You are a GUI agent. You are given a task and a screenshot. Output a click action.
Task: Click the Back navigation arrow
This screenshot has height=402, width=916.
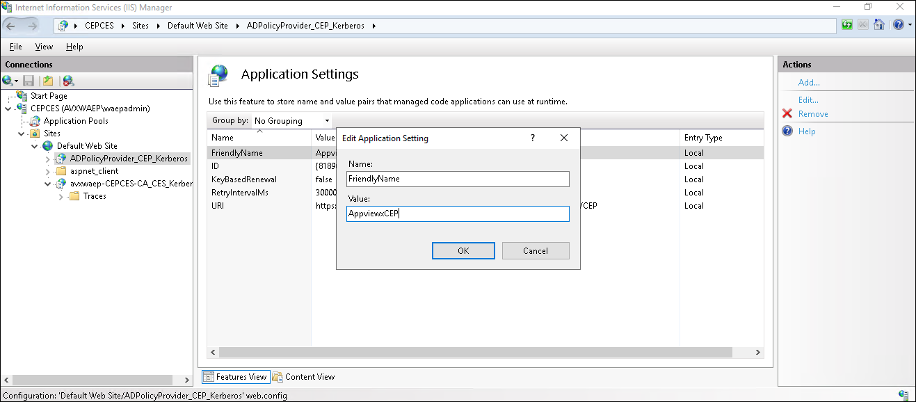coord(12,25)
